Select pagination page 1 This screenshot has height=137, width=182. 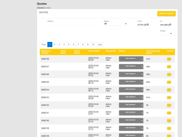50,45
